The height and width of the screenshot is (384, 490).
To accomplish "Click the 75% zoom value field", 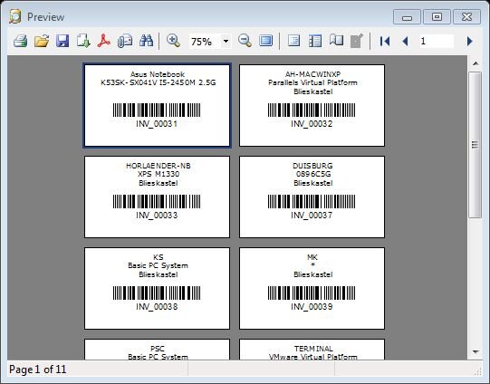I will (x=205, y=41).
